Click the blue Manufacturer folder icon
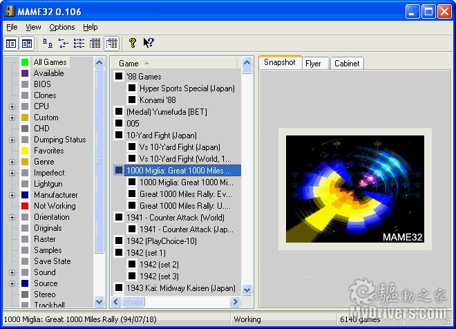The image size is (456, 329). [25, 195]
